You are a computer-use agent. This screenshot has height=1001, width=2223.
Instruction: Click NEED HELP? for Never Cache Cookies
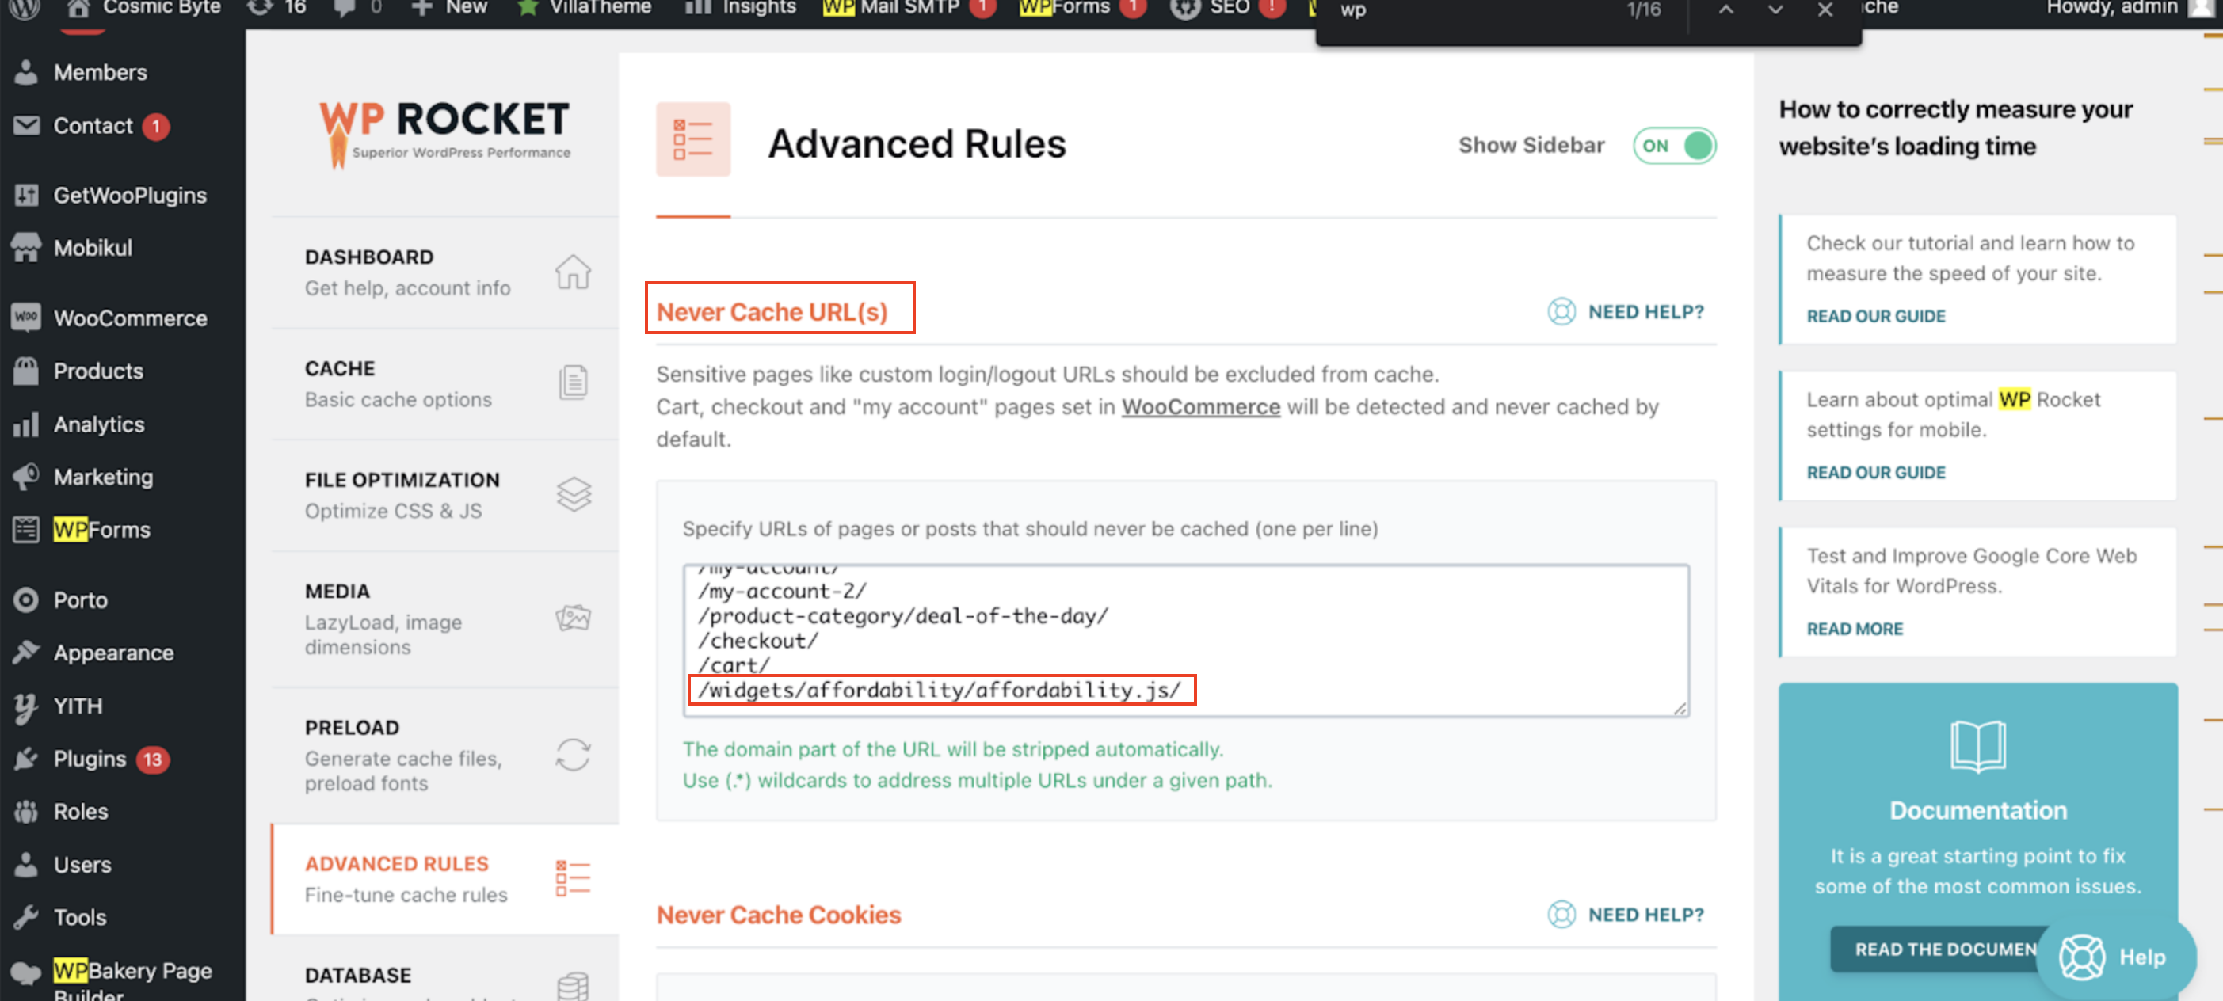pos(1645,914)
